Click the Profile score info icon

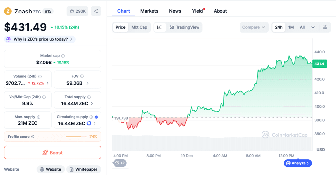pos(33,137)
